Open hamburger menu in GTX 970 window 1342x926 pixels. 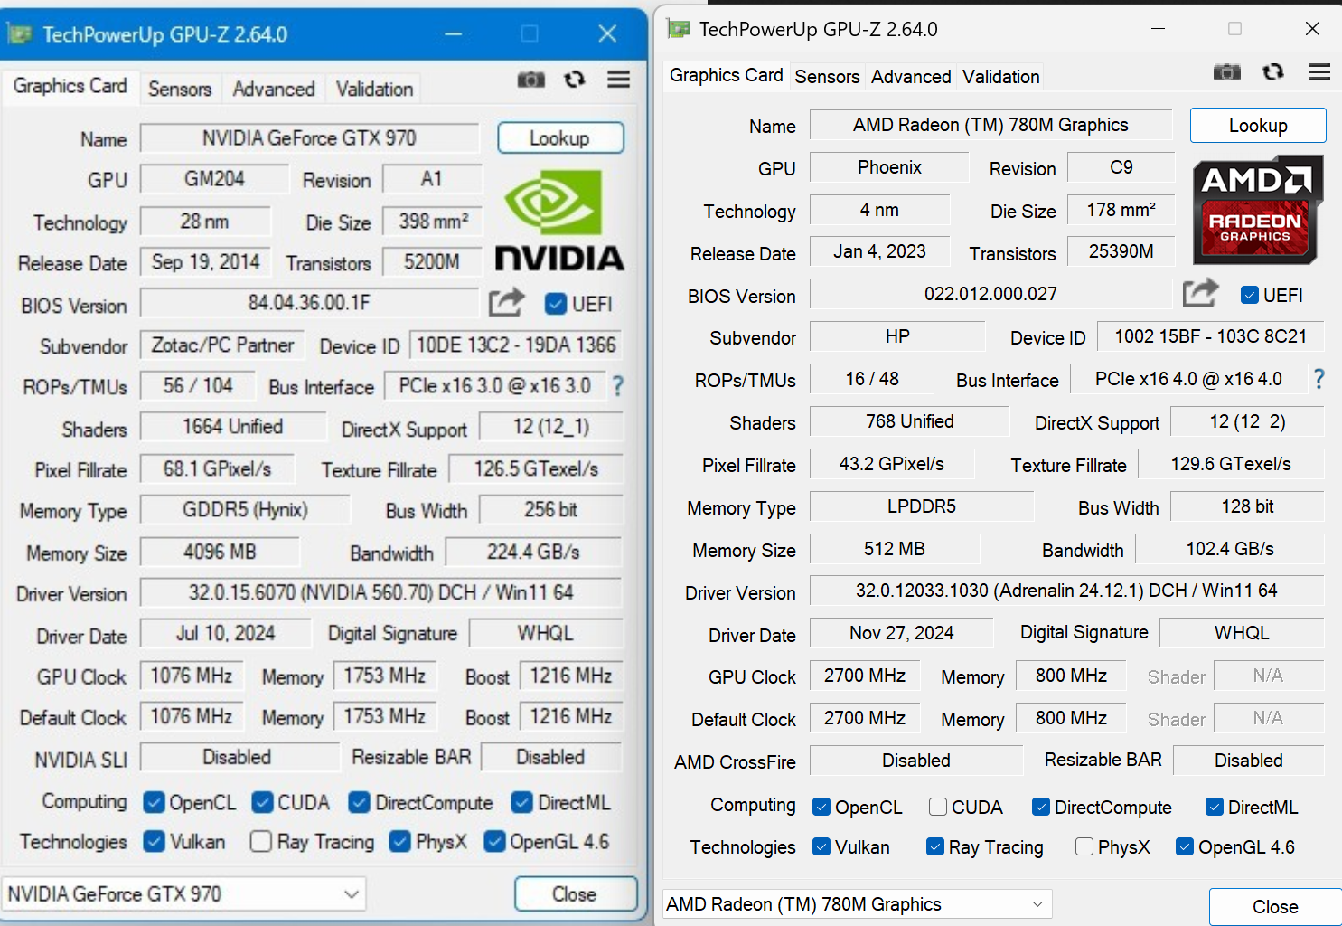[619, 80]
